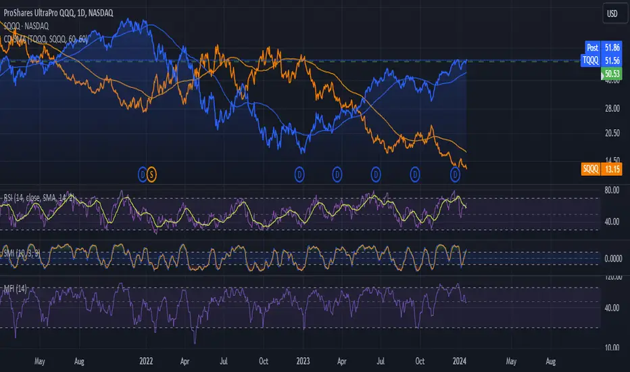630x372 pixels.
Task: Click the 28.00 price axis value
Action: click(x=612, y=109)
